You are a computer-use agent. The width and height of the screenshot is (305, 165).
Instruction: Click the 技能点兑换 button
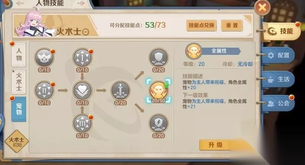[201, 25]
